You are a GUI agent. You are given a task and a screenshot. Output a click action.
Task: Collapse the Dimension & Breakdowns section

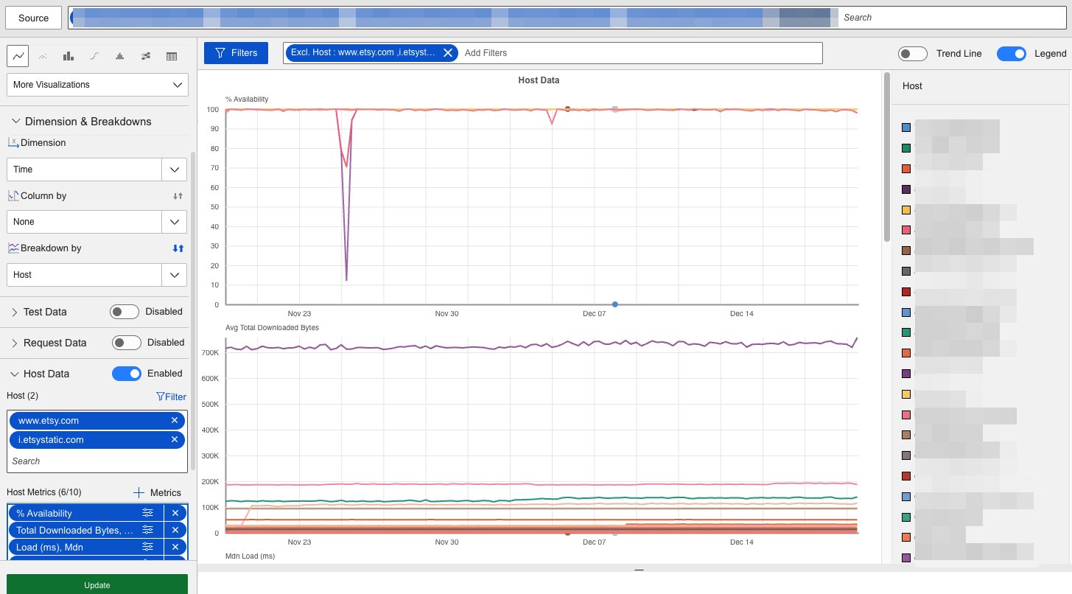[15, 121]
